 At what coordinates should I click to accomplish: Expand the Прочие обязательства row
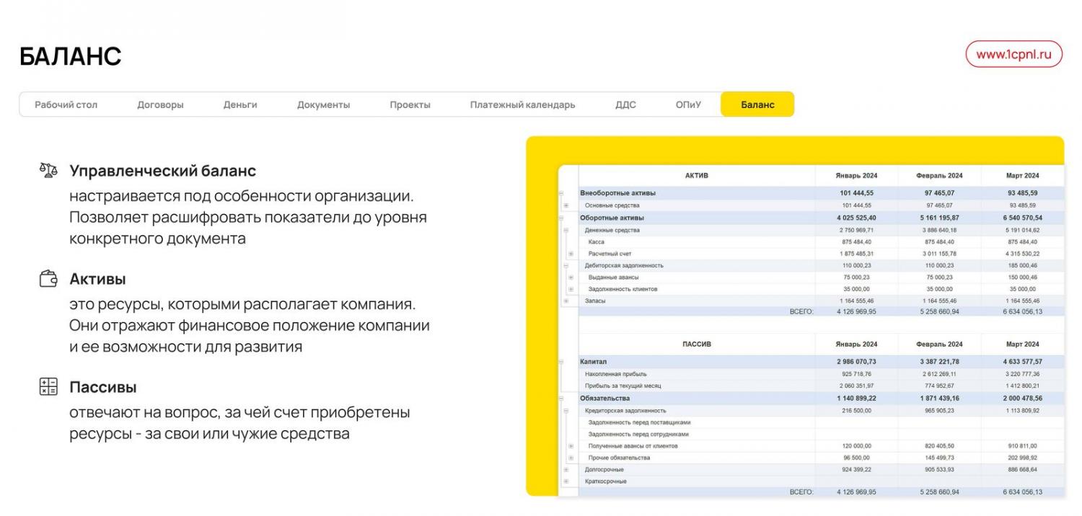[x=571, y=458]
